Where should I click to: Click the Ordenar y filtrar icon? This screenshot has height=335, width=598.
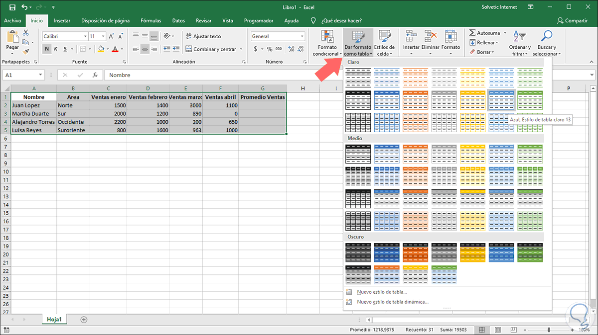tap(520, 37)
